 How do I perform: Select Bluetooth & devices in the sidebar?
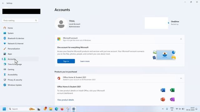click(x=20, y=38)
